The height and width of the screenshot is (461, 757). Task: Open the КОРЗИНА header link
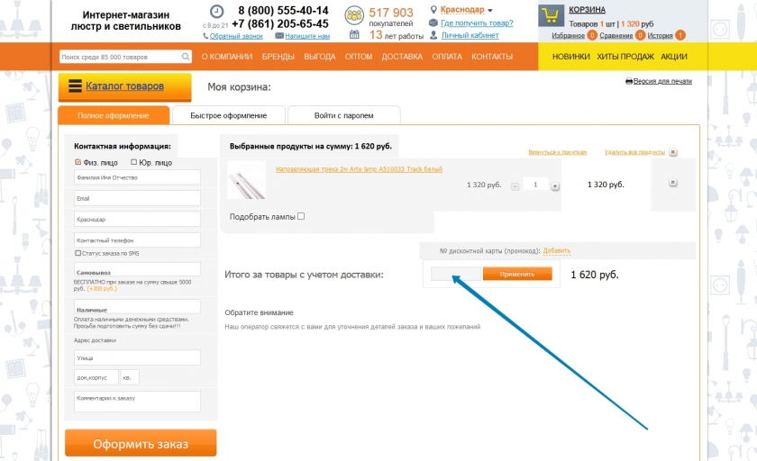(587, 10)
